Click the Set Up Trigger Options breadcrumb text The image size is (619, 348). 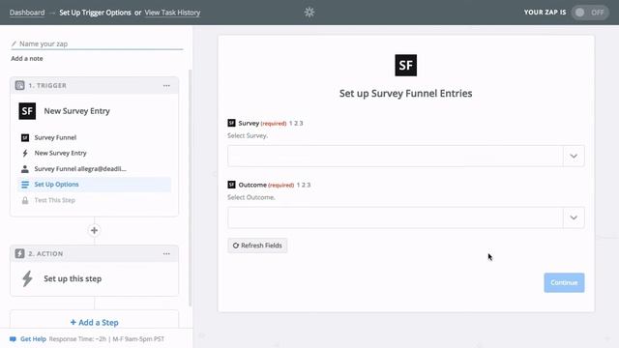click(x=95, y=13)
